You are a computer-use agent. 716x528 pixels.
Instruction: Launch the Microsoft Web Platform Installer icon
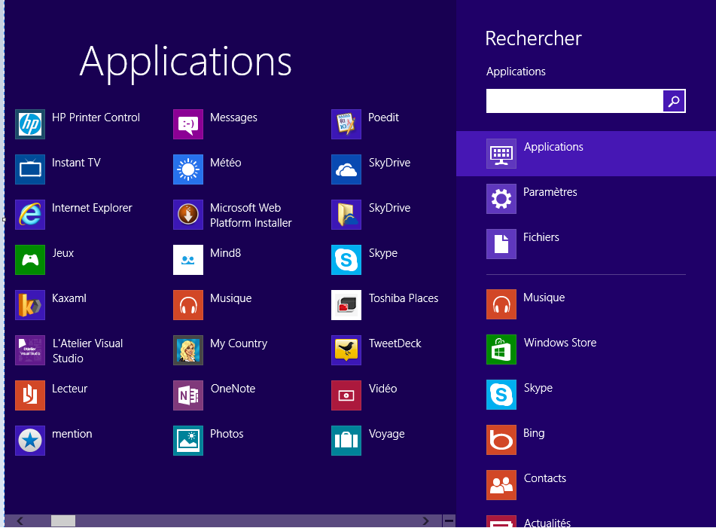pos(188,215)
